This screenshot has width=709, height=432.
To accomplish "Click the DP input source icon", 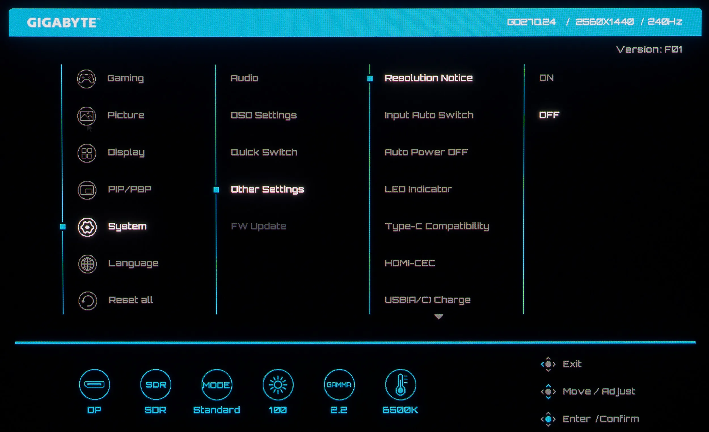I will (x=94, y=385).
